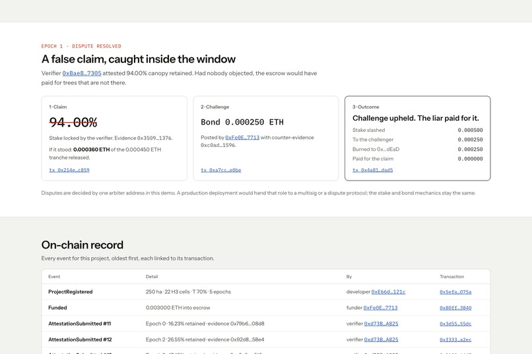Click the 'Transaction' column header
532x354 pixels.
(x=452, y=276)
